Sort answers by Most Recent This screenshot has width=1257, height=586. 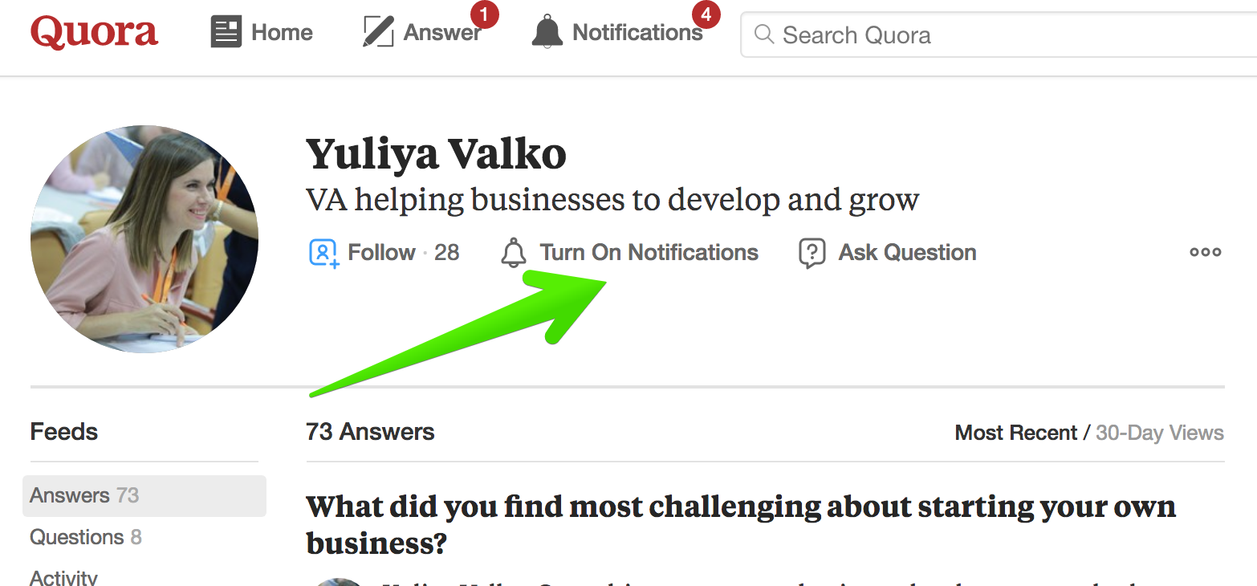click(1015, 433)
